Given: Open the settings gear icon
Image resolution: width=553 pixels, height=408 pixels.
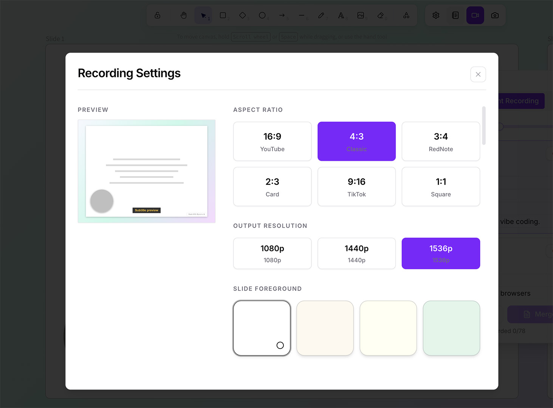Looking at the screenshot, I should click(x=436, y=15).
